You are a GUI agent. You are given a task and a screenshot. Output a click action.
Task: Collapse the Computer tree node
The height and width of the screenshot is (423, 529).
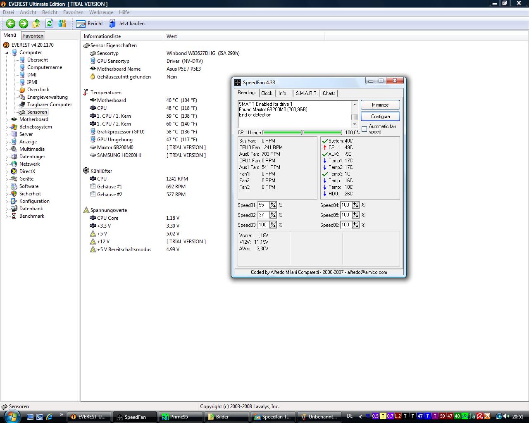[x=7, y=53]
